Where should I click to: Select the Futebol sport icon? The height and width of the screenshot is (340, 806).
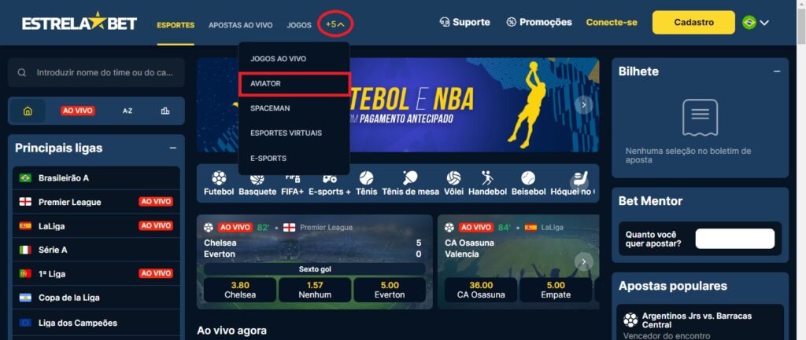[x=219, y=184]
